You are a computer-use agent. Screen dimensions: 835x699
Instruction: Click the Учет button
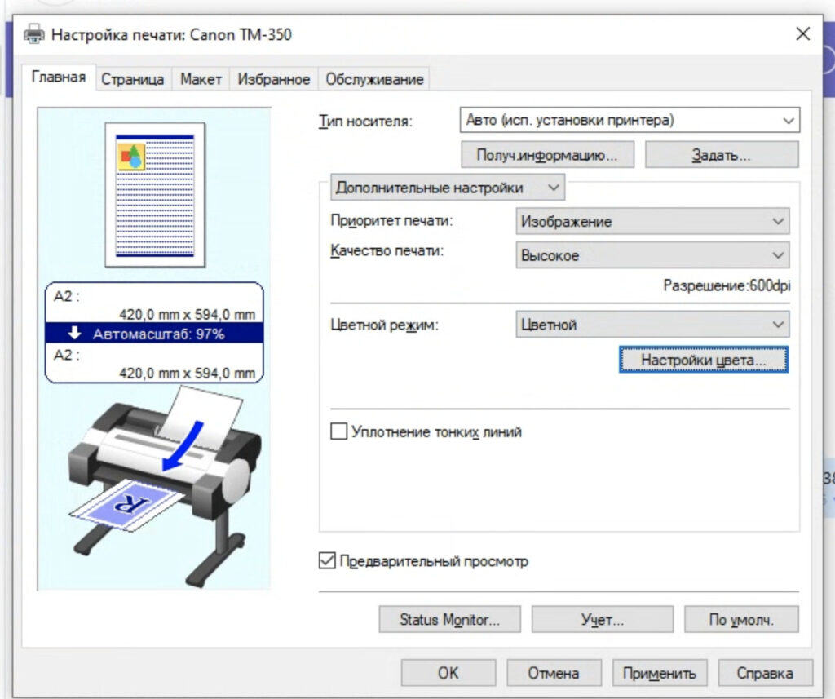603,619
